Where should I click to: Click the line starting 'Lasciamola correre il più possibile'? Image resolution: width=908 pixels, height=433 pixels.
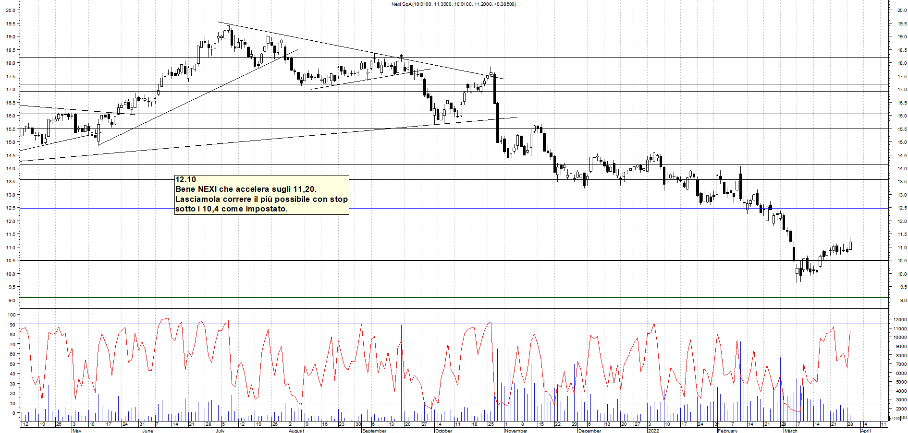coord(261,199)
